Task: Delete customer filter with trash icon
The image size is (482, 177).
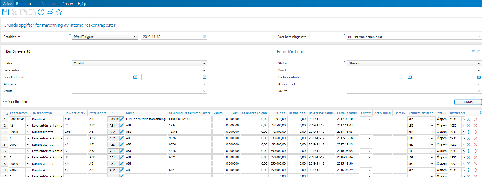Action: coord(474,51)
